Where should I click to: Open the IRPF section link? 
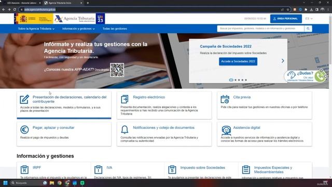[37, 167]
